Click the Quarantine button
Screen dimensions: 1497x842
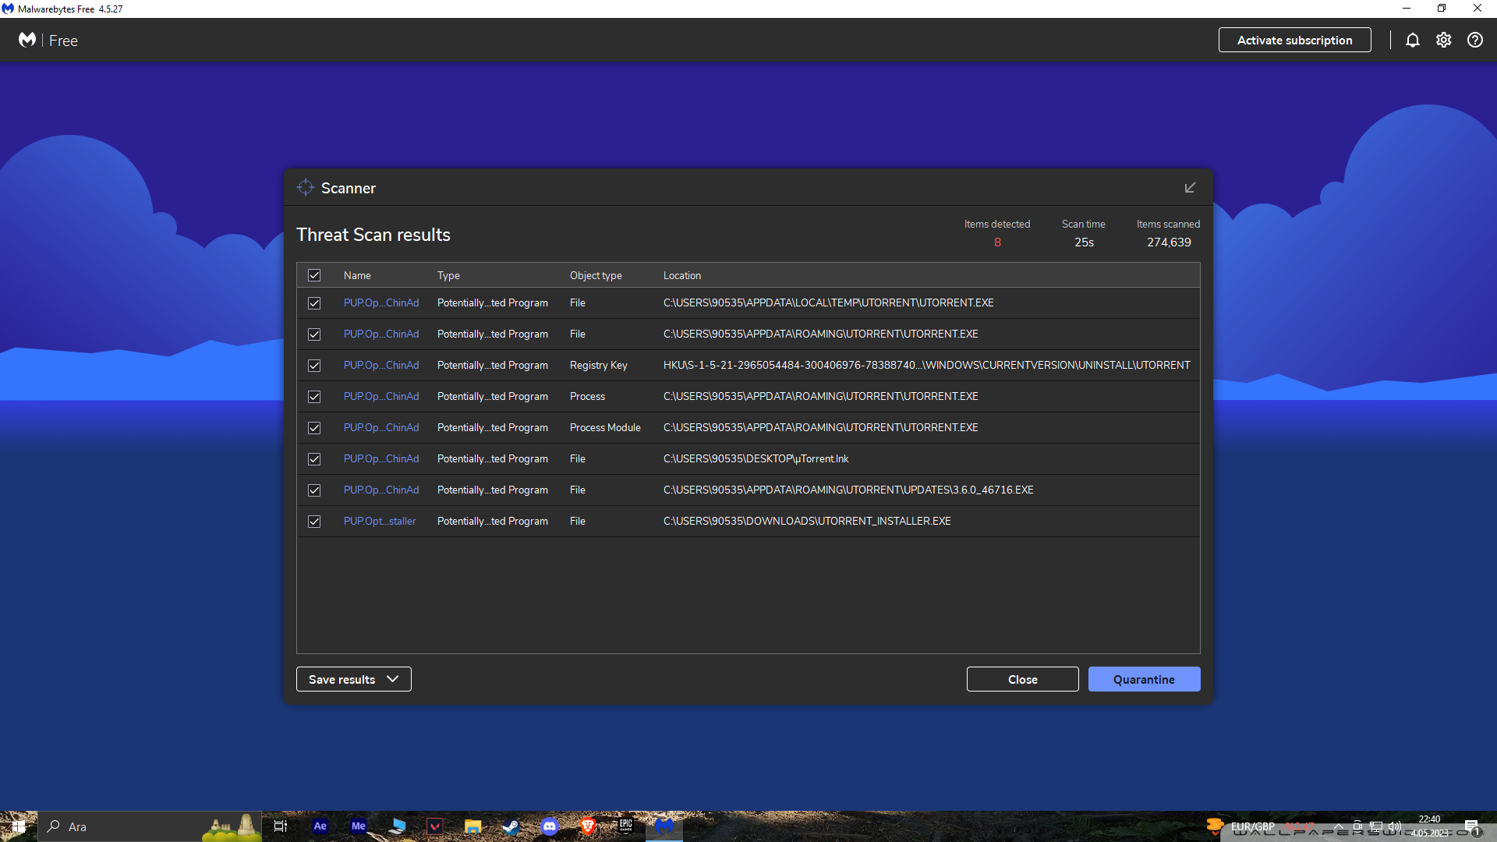click(x=1143, y=679)
